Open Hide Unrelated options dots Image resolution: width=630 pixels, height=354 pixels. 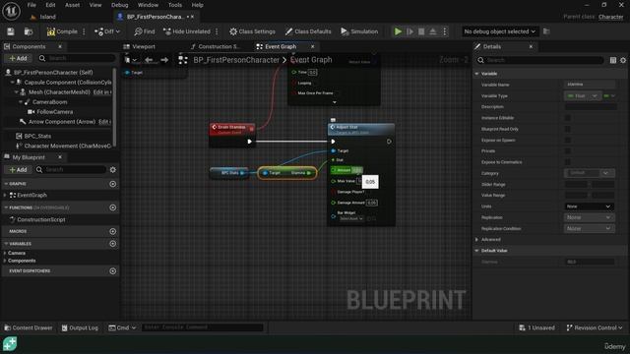coord(217,31)
